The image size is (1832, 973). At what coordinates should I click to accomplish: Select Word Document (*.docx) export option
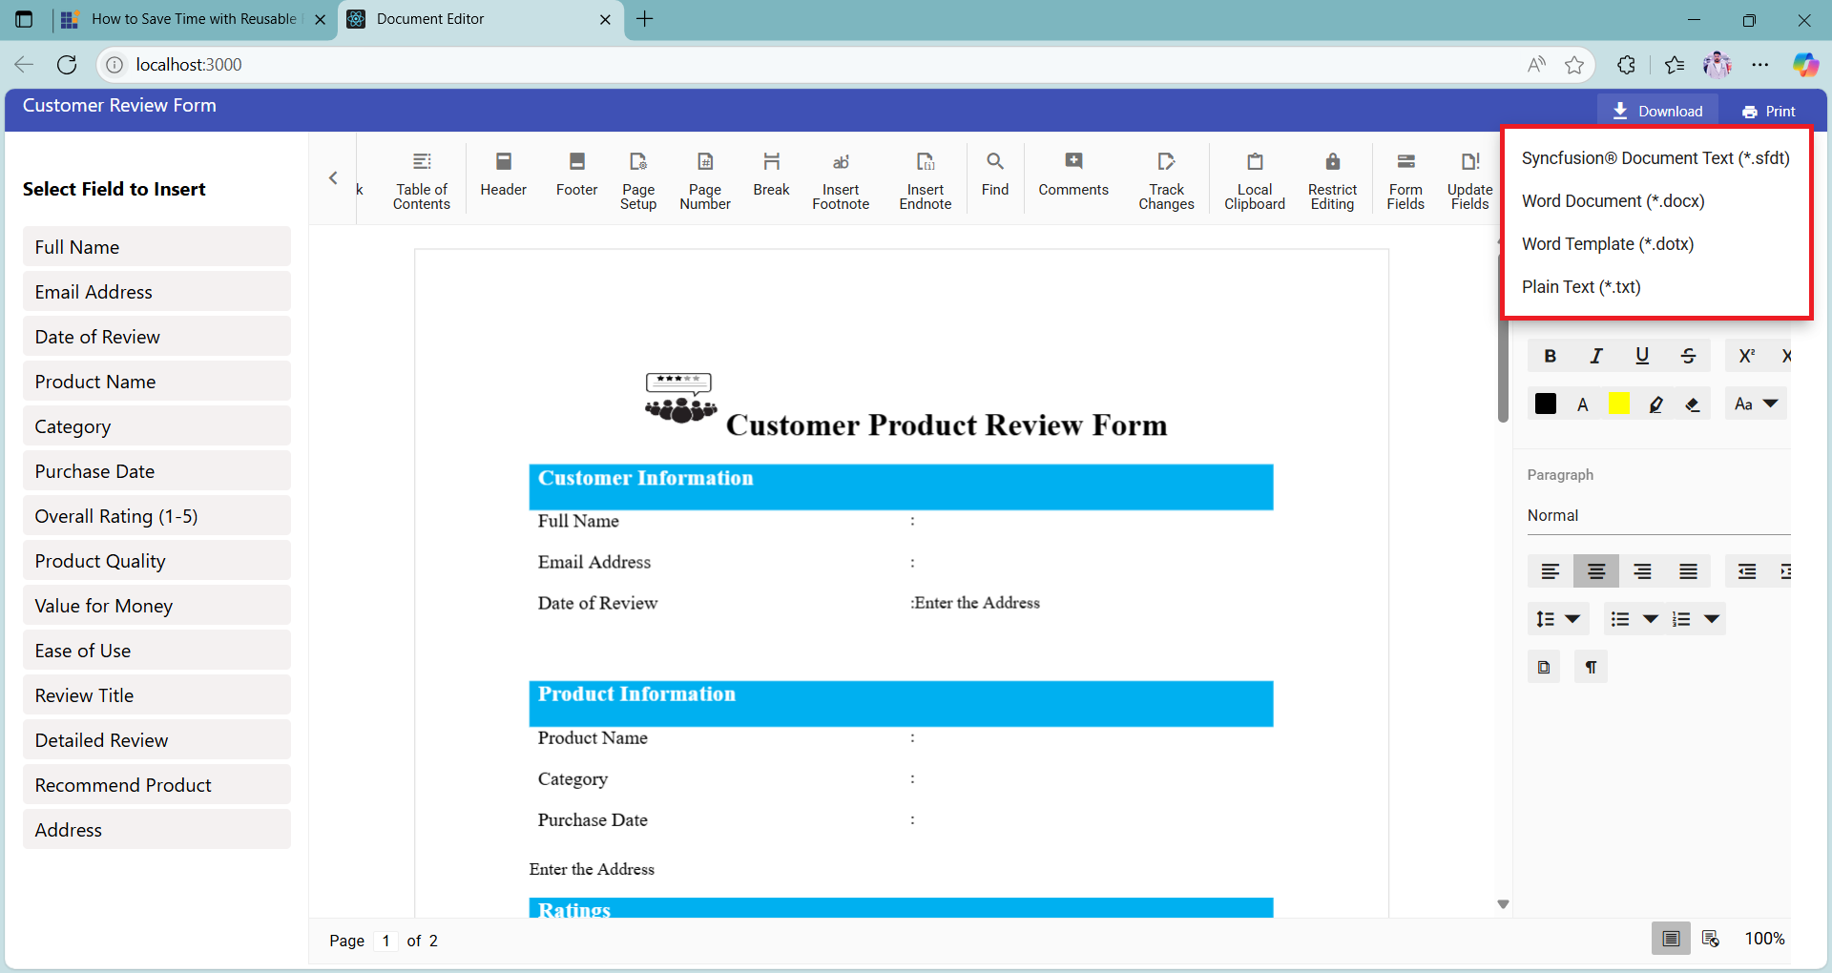pyautogui.click(x=1613, y=201)
